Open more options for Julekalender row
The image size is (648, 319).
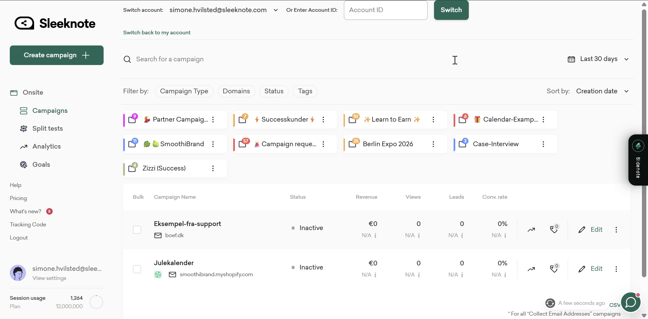[x=616, y=269]
